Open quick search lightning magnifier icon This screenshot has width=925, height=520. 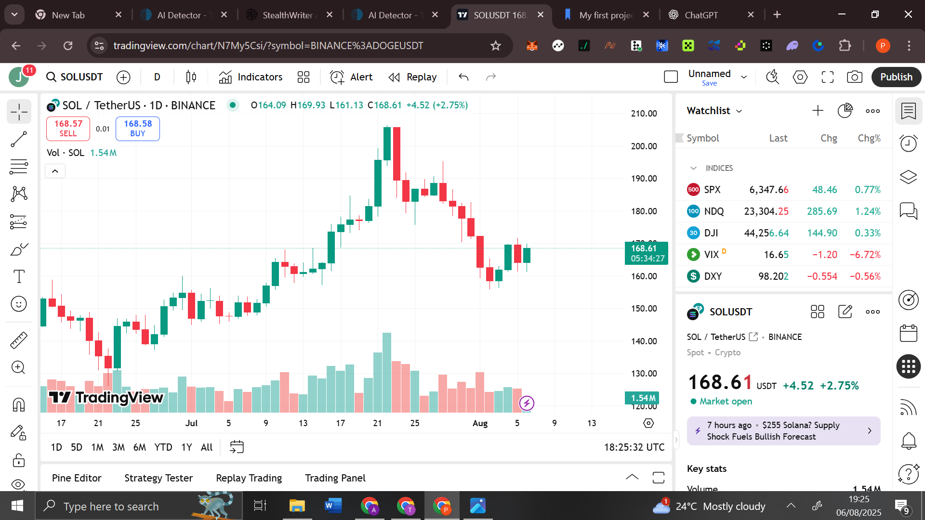pos(773,77)
